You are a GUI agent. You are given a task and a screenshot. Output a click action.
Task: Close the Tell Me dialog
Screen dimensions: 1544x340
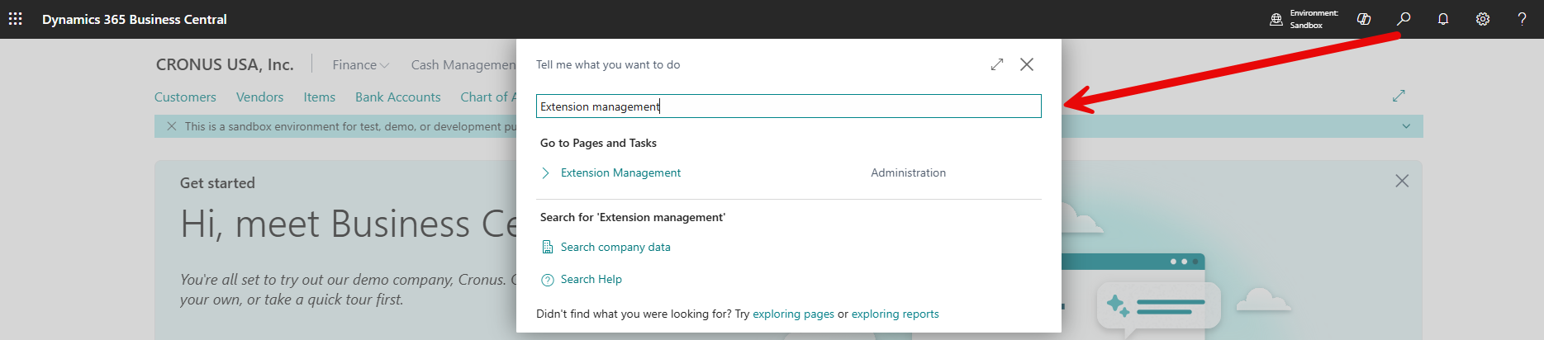(1027, 64)
